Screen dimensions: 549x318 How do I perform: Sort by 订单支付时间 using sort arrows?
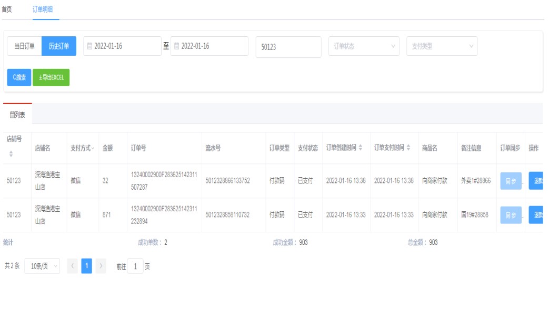[x=408, y=148]
